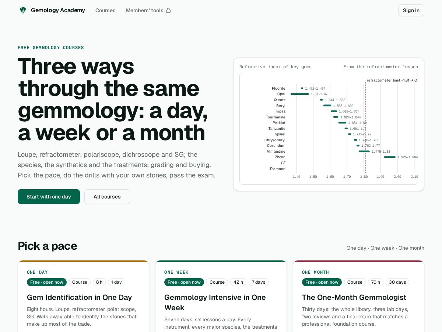Click the Course tag in One Day card
The width and height of the screenshot is (442, 332).
(80, 282)
